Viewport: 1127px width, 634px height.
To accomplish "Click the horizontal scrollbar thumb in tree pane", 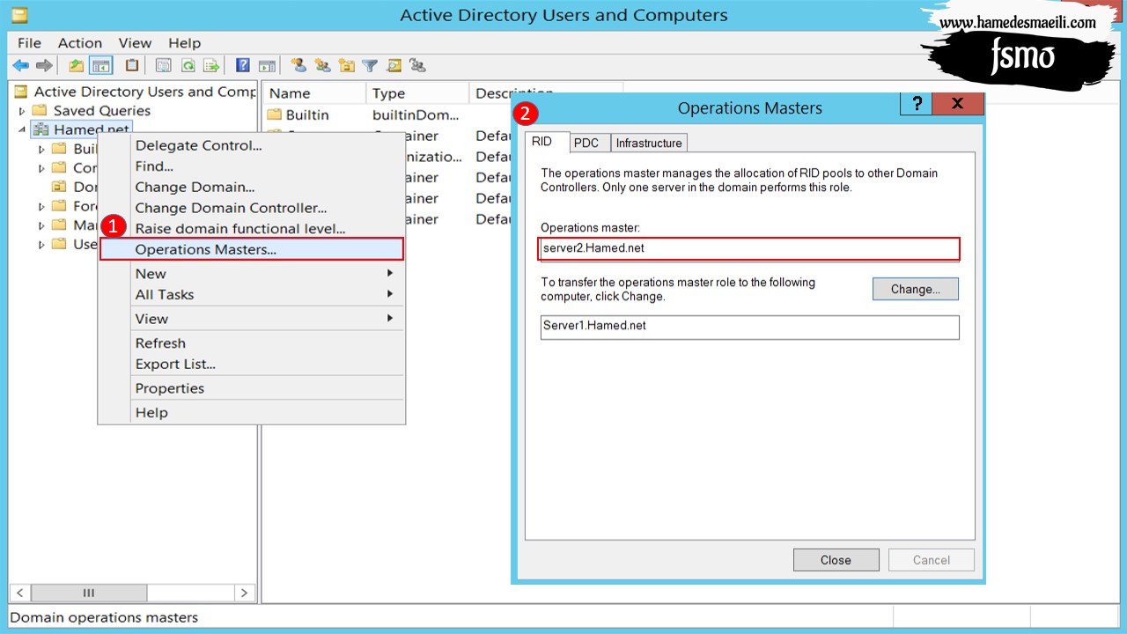I will [x=88, y=593].
